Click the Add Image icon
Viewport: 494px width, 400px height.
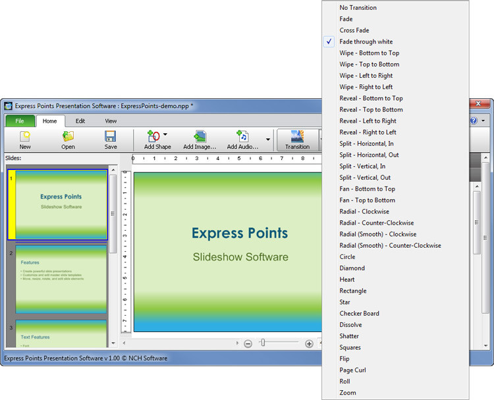tap(200, 136)
